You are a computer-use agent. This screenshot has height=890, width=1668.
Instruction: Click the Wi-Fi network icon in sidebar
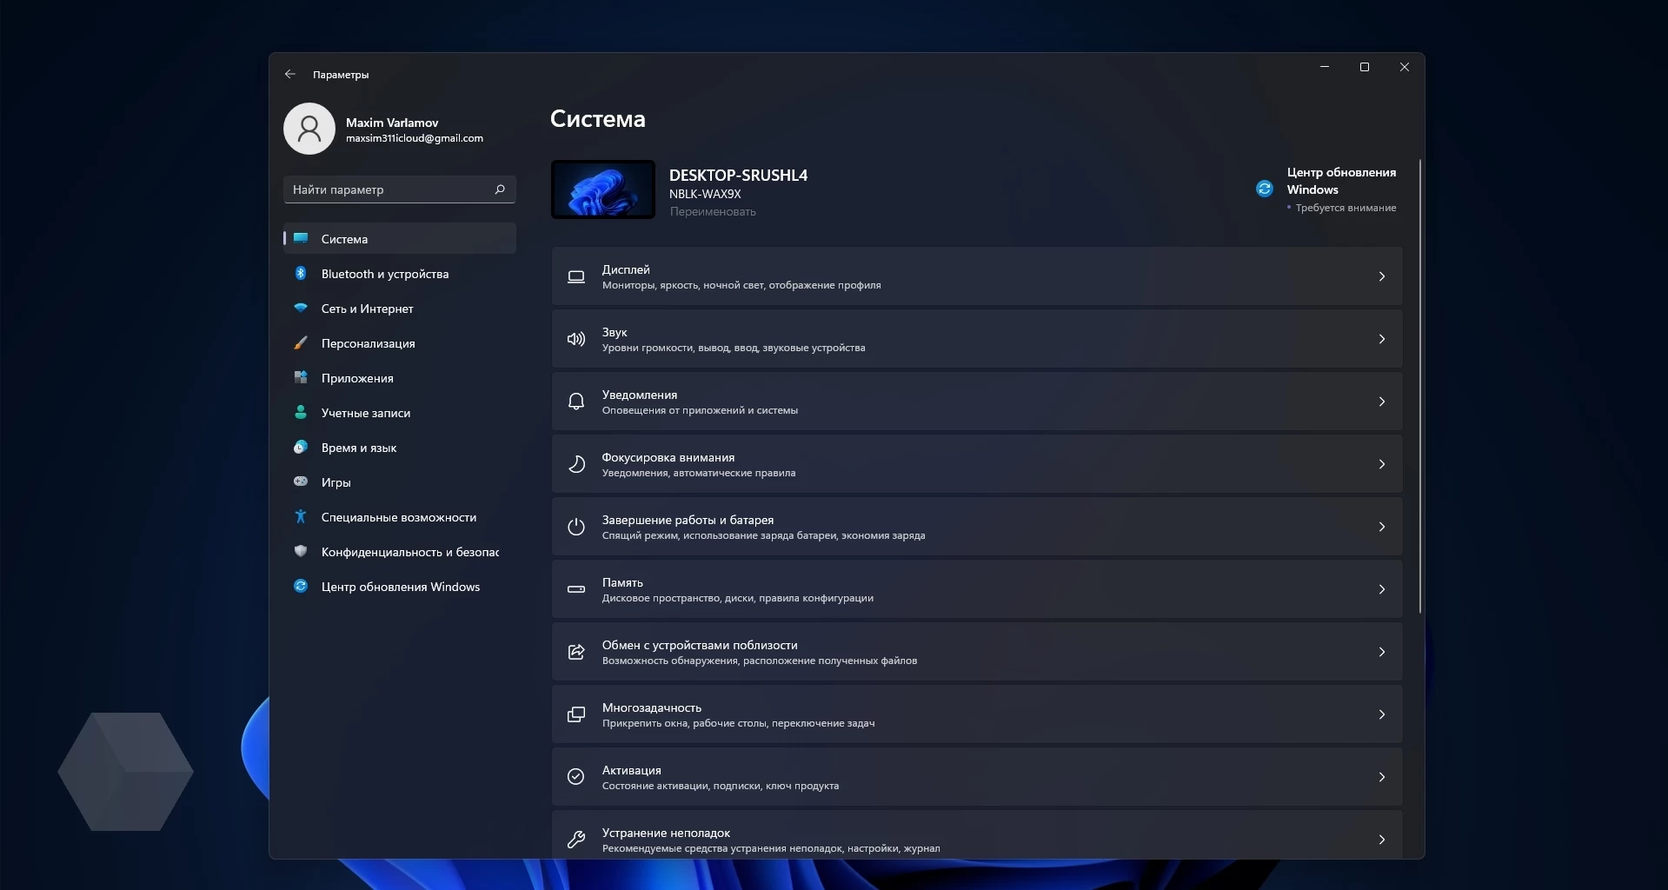(x=301, y=308)
